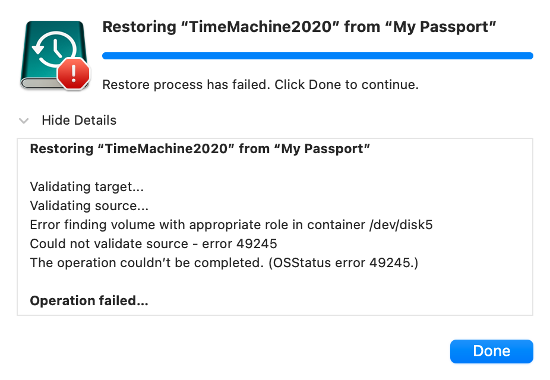Click "Restore process has failed" status message
Viewport: 550px width, 380px height.
pos(260,84)
